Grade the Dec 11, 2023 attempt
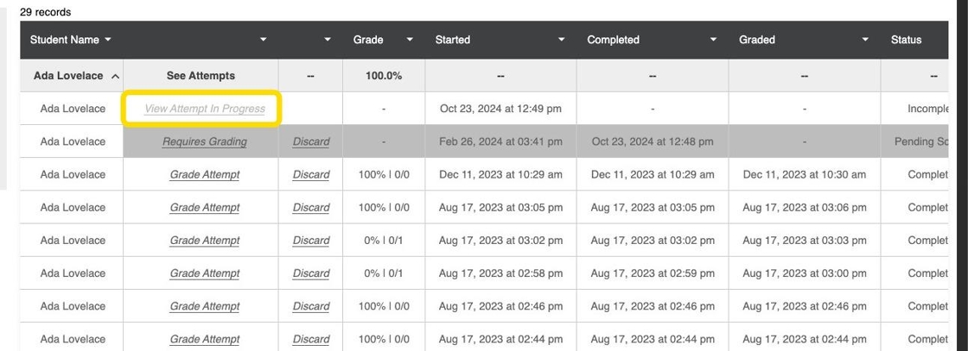 [204, 174]
